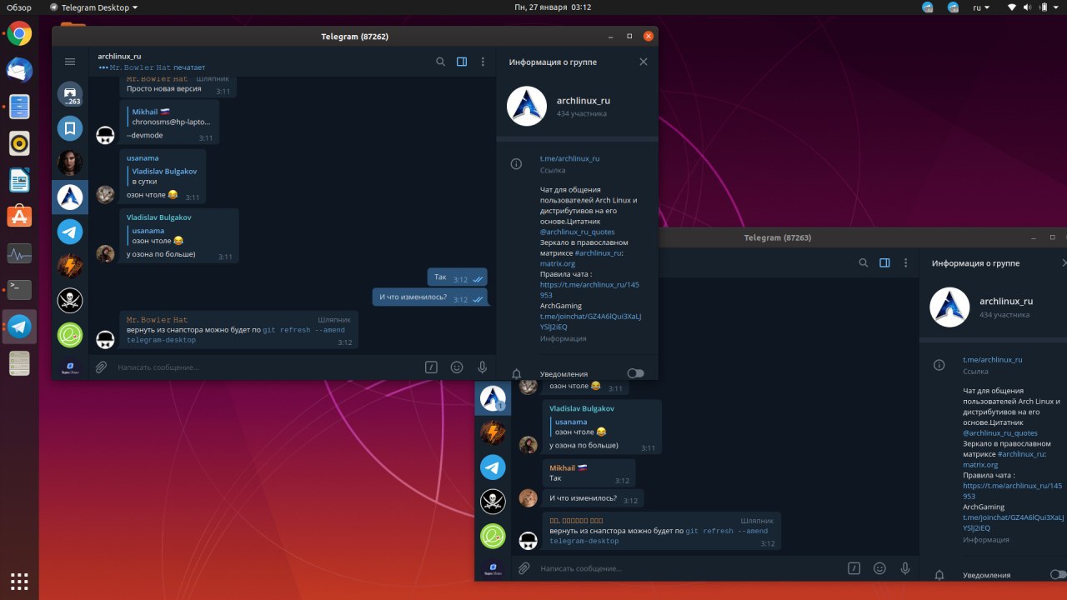The image size is (1067, 600).
Task: Click search icon in background Telegram window header
Action: click(x=864, y=262)
